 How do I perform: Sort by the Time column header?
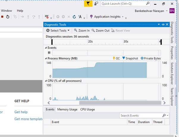click(132, 122)
